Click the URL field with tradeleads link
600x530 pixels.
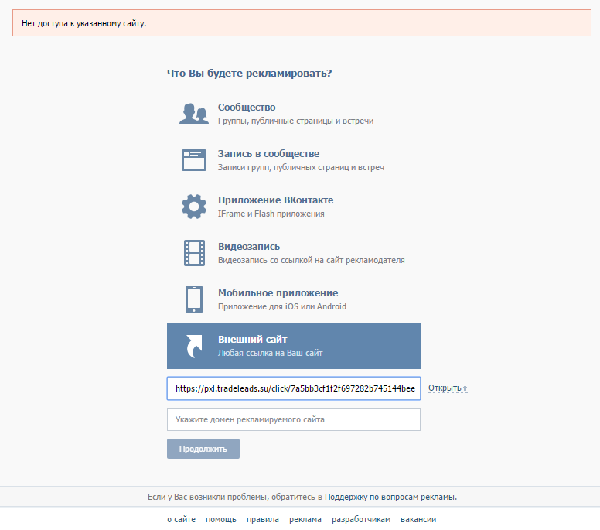tap(294, 388)
